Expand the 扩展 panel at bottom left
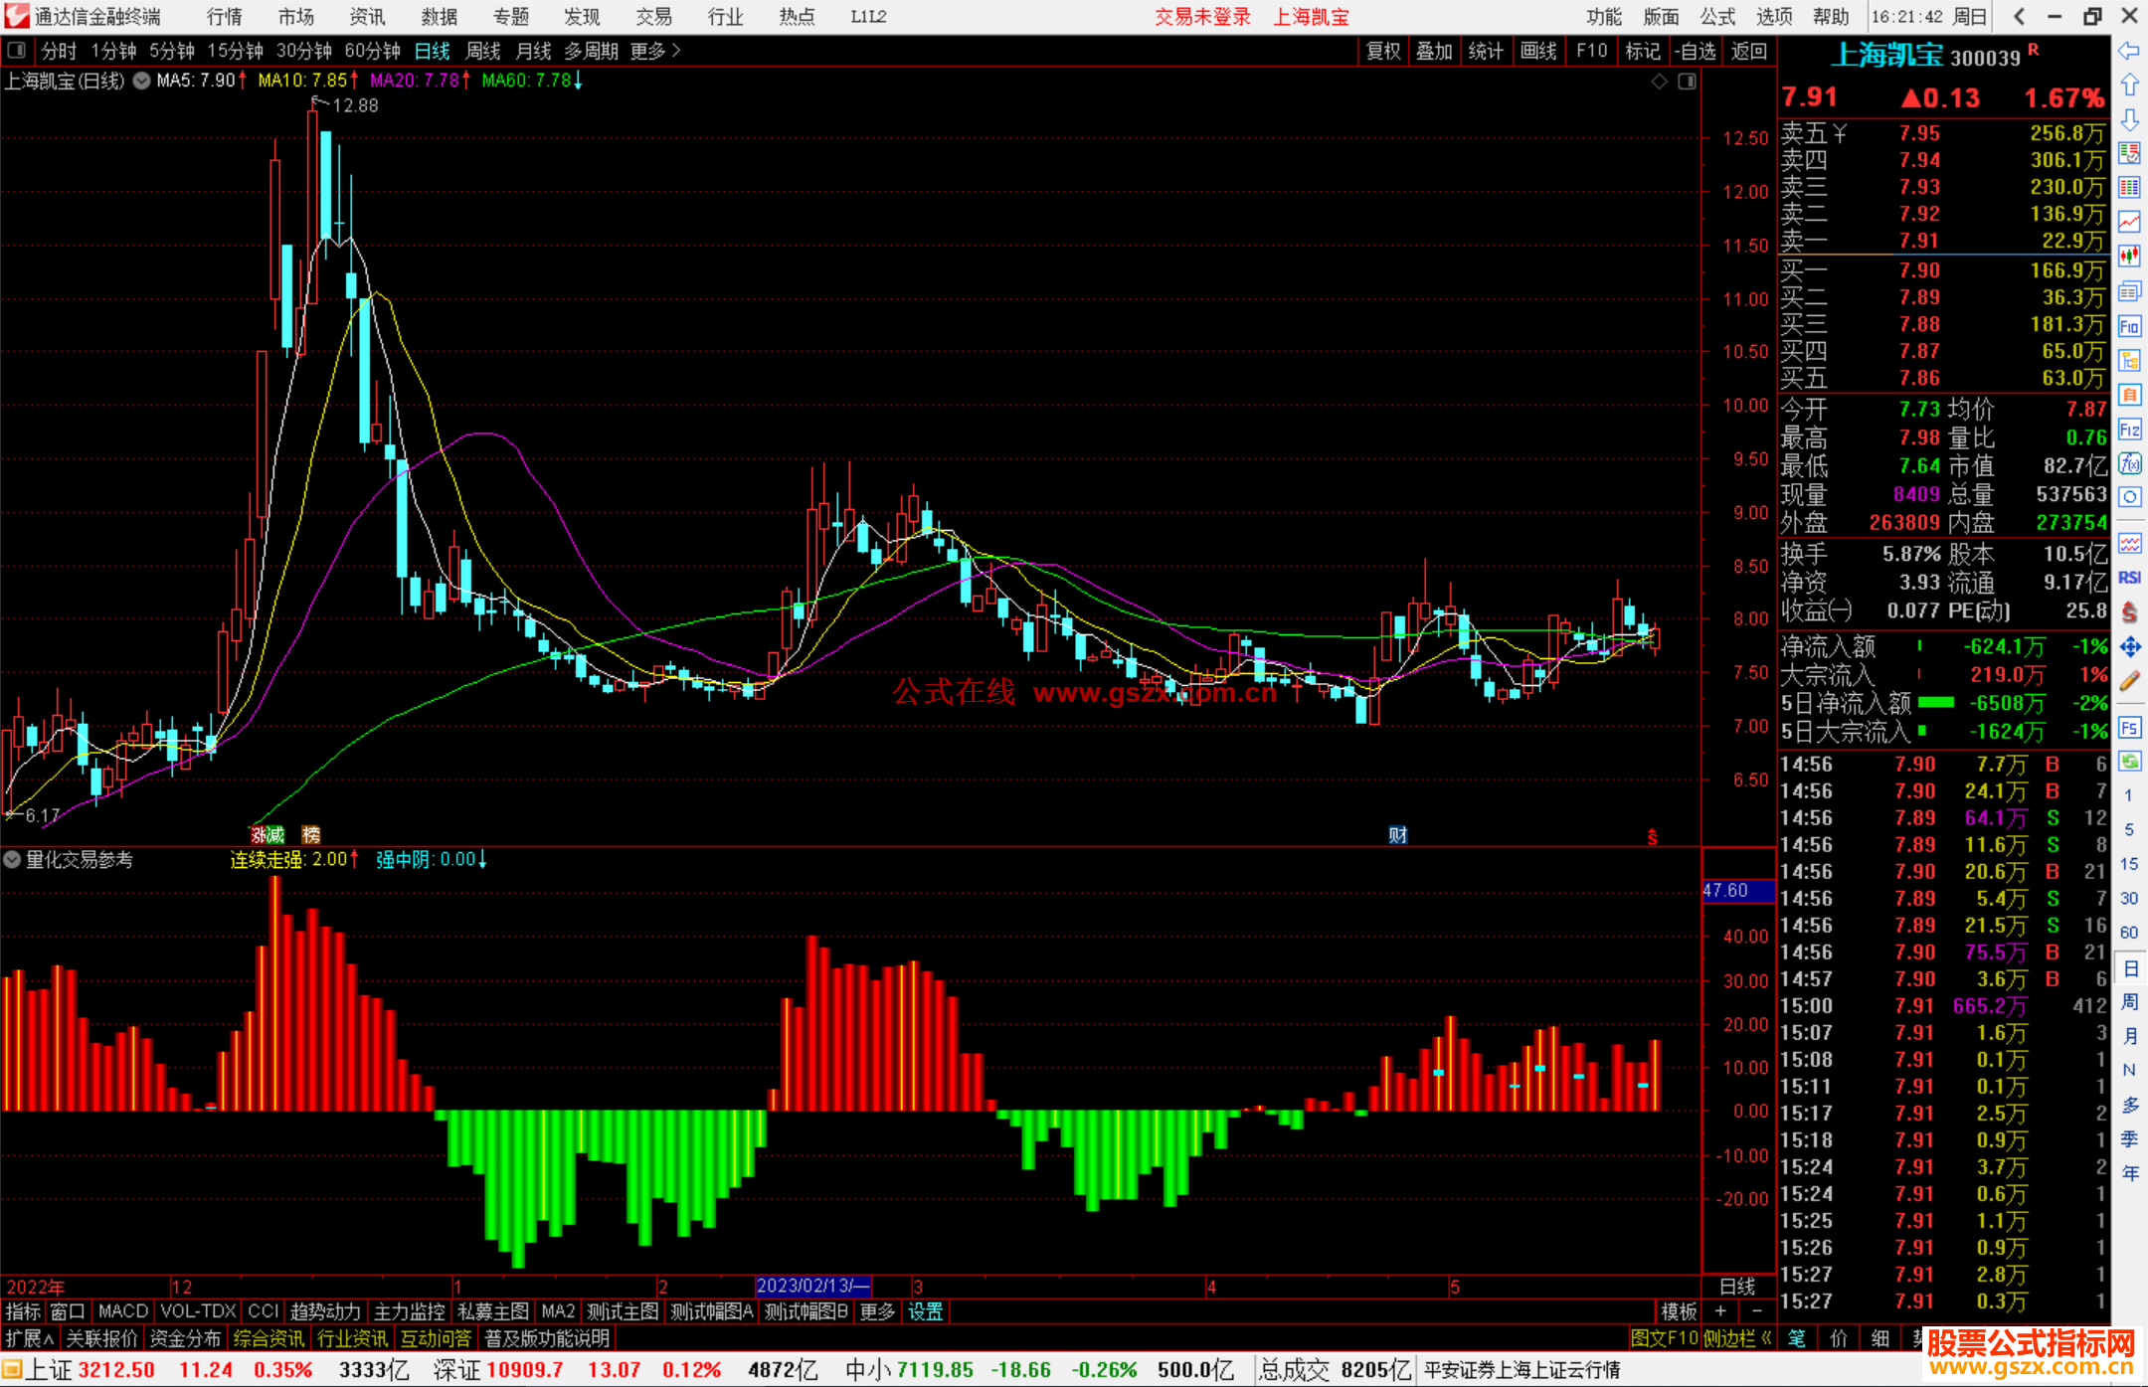The width and height of the screenshot is (2148, 1387). coord(30,1338)
